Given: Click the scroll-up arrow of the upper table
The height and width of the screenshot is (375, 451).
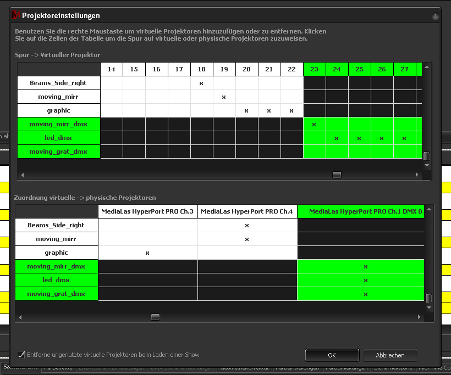Looking at the screenshot, I should (427, 67).
